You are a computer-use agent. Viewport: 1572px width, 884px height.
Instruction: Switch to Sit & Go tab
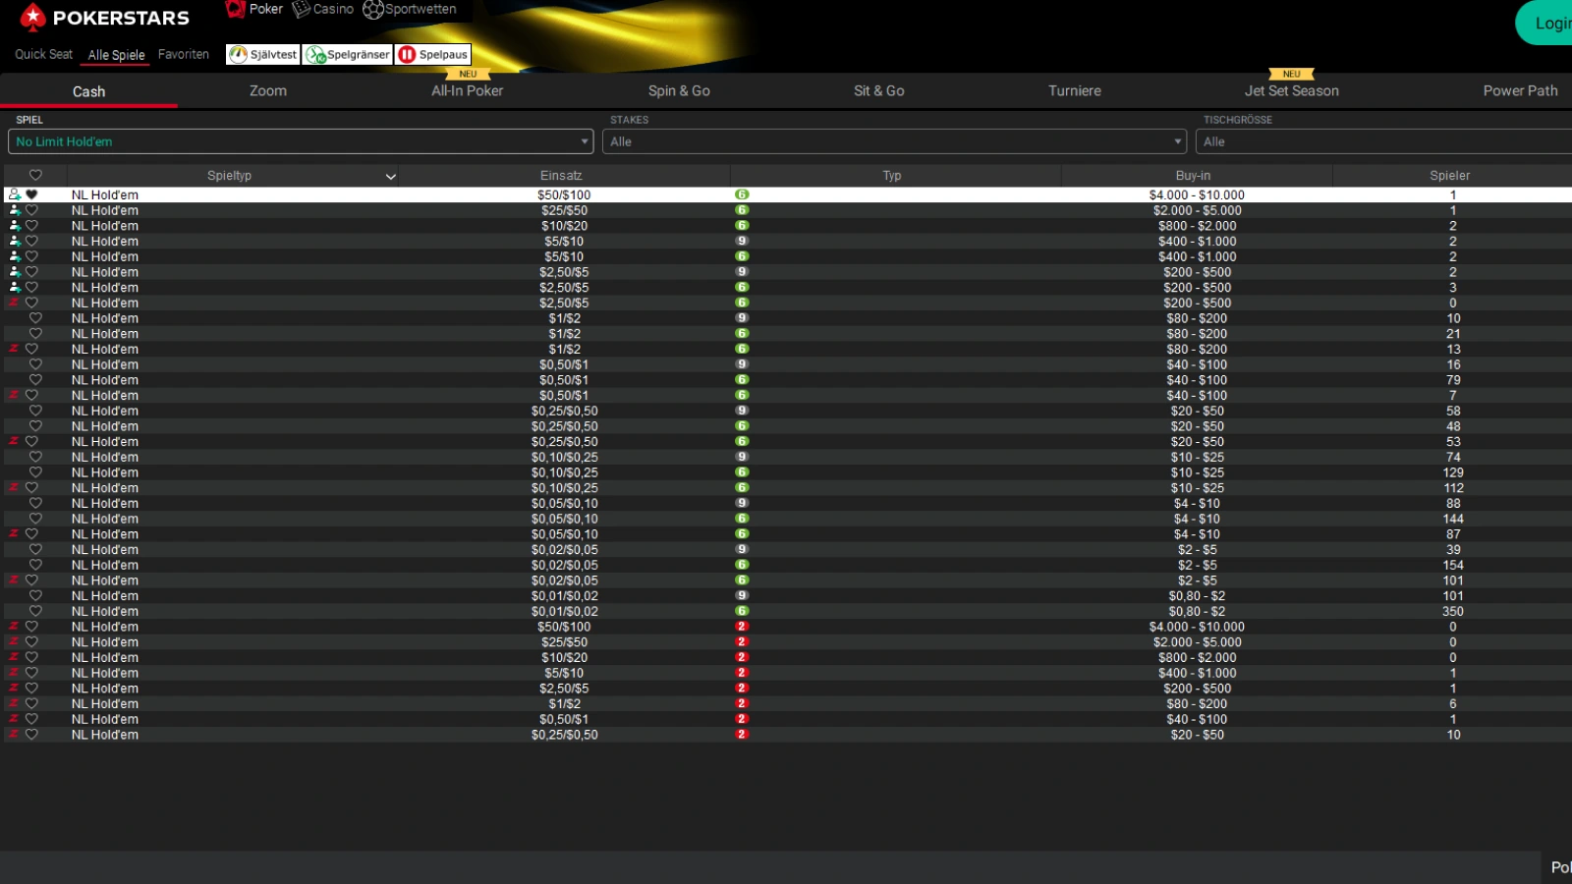(x=878, y=90)
